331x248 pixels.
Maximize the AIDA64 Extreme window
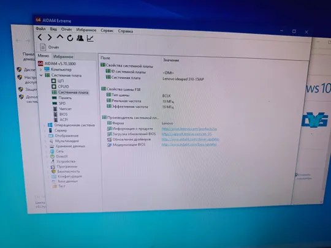294,31
